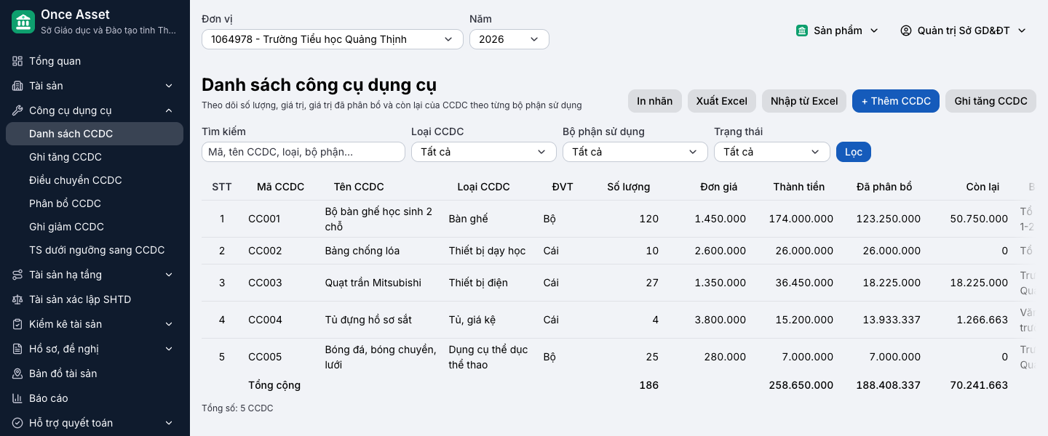Click Bóng đá, bóng chuyền, lưới cell
Viewport: 1048px width, 436px height.
pyautogui.click(x=381, y=357)
